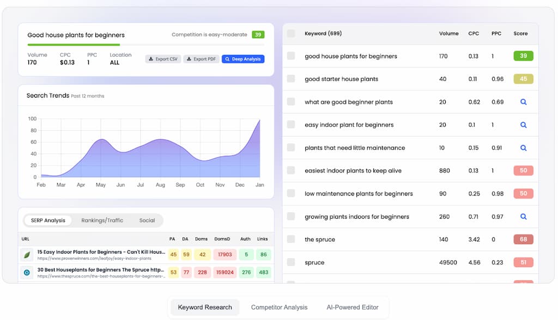558x320 pixels.
Task: Click the green competition progress bar
Action: tap(74, 45)
